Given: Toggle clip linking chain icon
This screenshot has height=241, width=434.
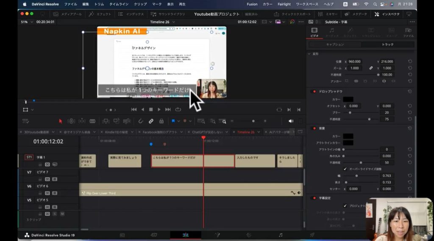Looking at the screenshot, I should coord(151,121).
